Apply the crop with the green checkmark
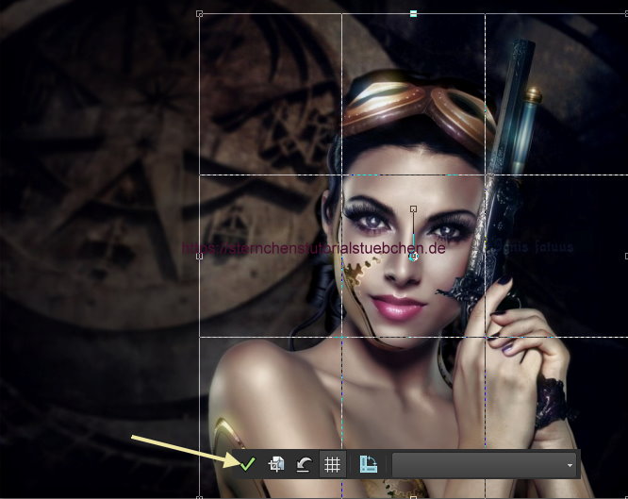Viewport: 628px width, 499px height. pos(247,464)
